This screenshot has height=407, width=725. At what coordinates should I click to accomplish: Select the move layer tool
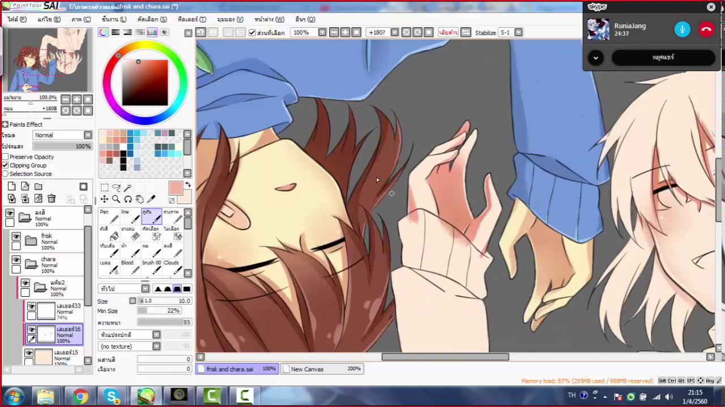point(104,199)
